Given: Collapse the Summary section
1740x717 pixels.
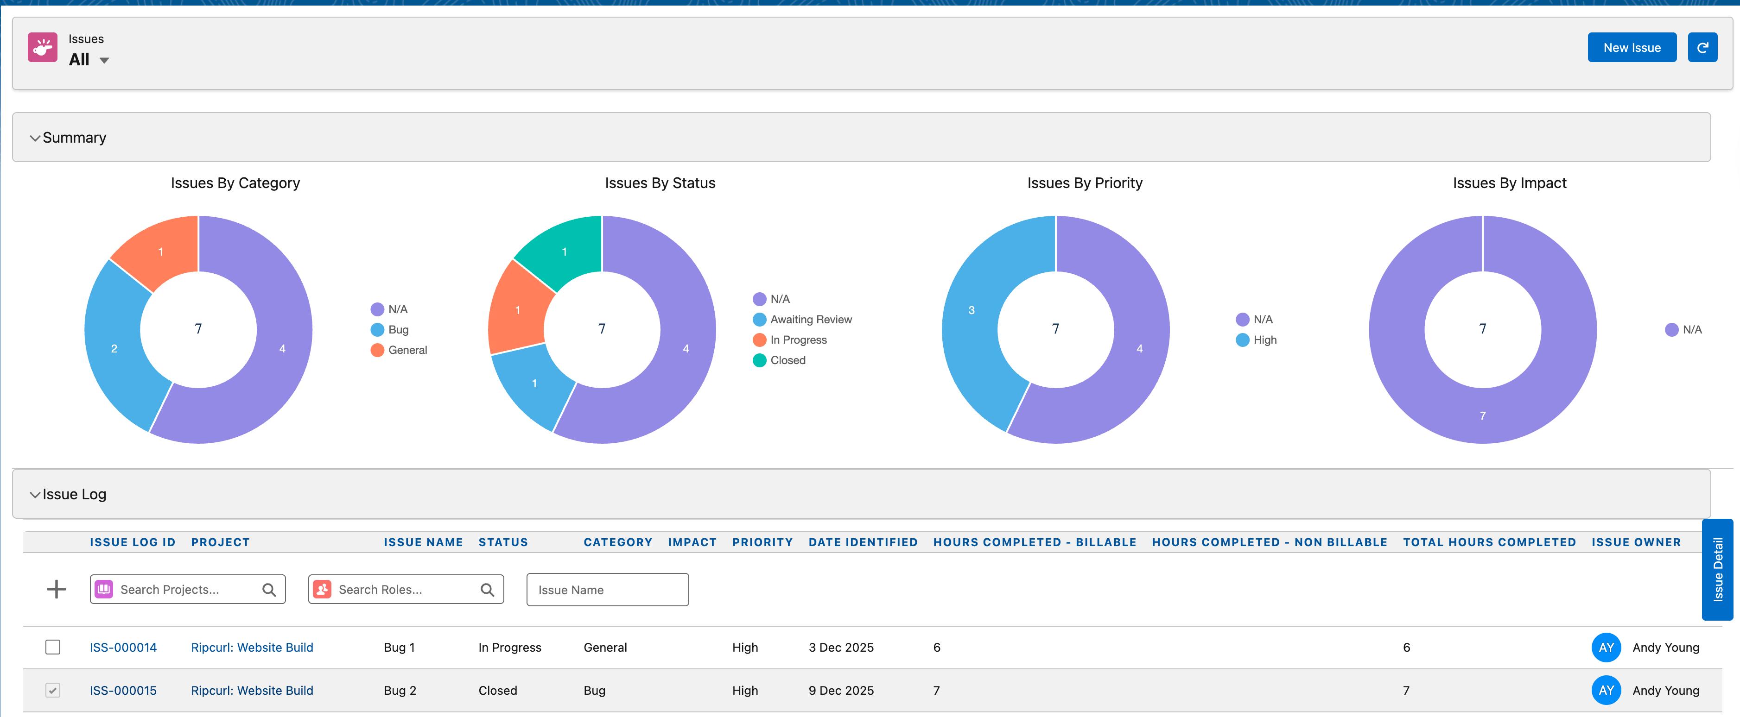Looking at the screenshot, I should point(35,138).
